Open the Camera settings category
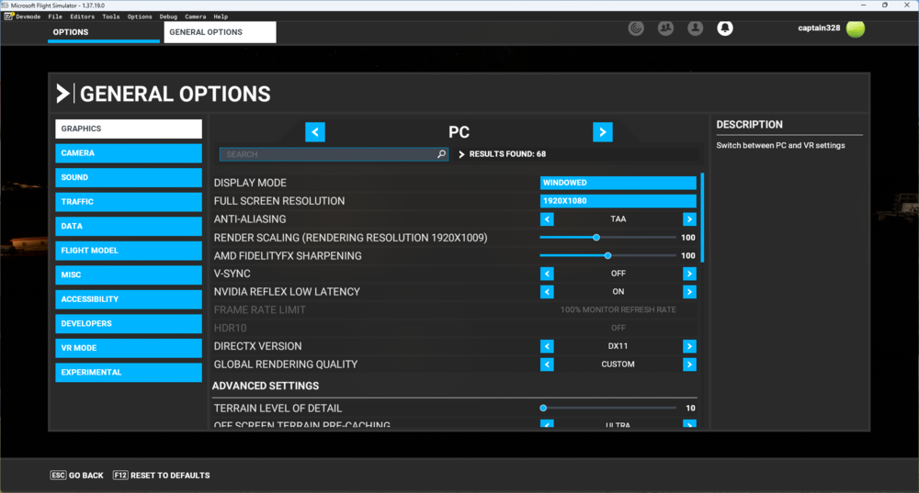This screenshot has width=919, height=493. [129, 153]
